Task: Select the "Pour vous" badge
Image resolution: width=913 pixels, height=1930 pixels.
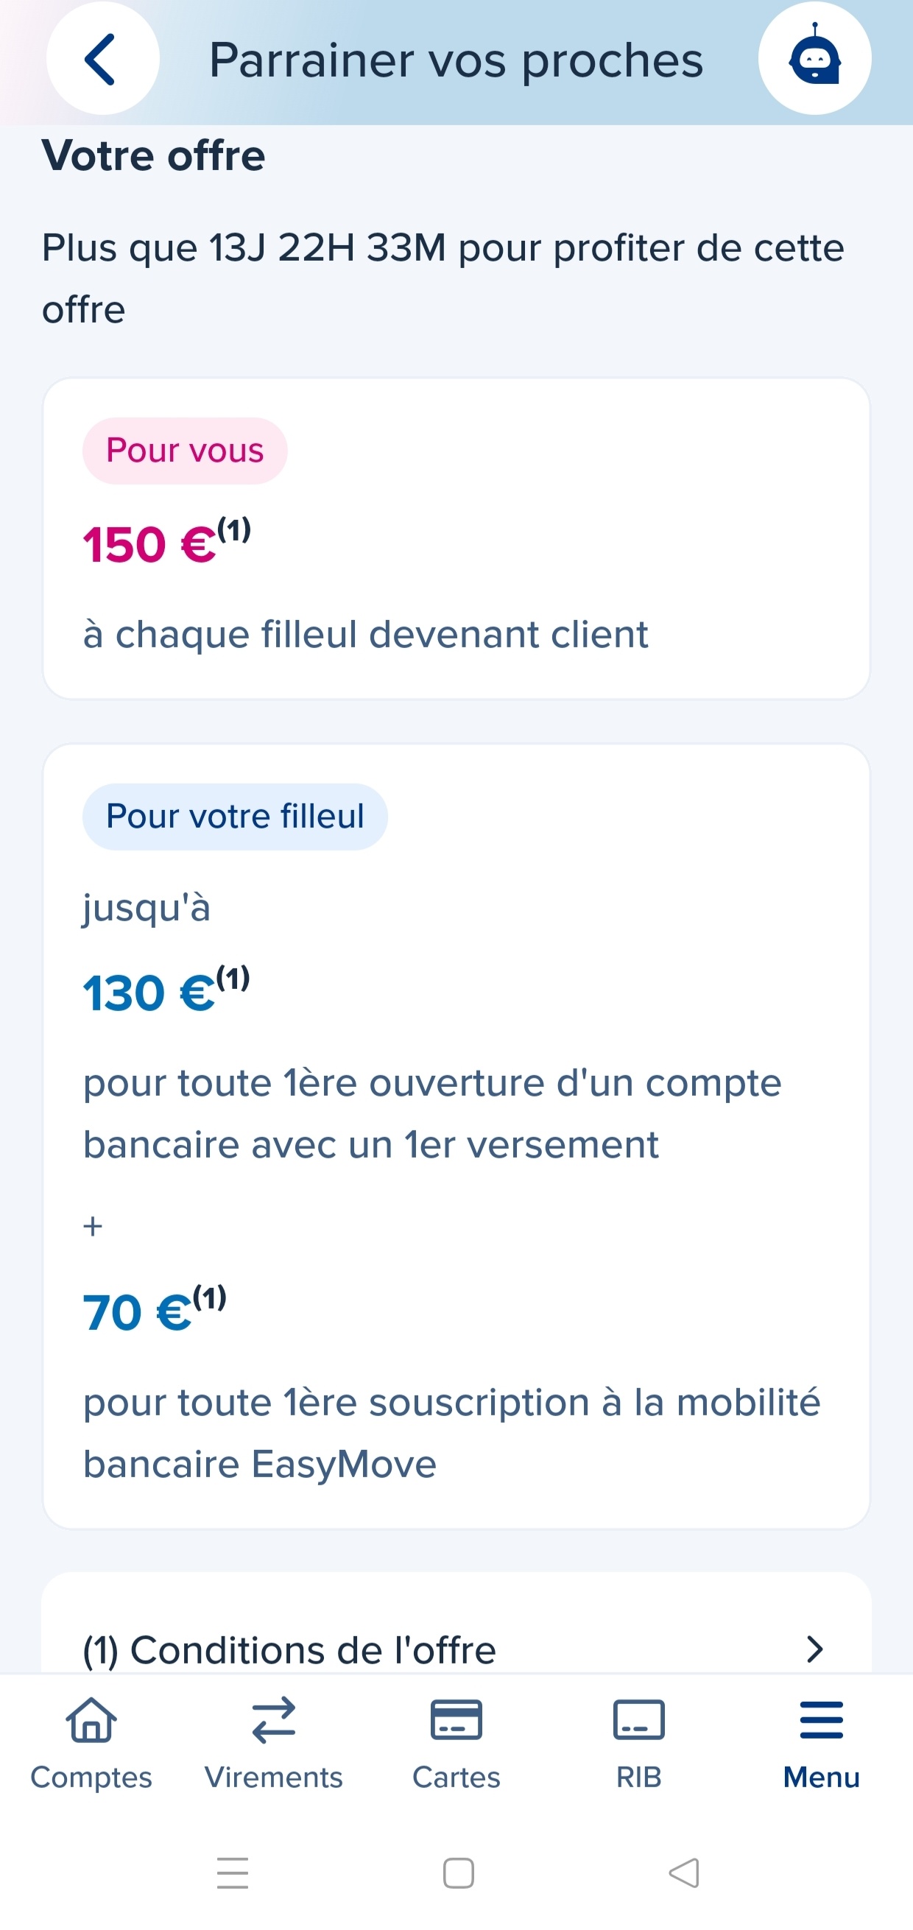Action: tap(185, 450)
